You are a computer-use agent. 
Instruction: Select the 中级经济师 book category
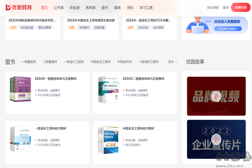point(124,62)
